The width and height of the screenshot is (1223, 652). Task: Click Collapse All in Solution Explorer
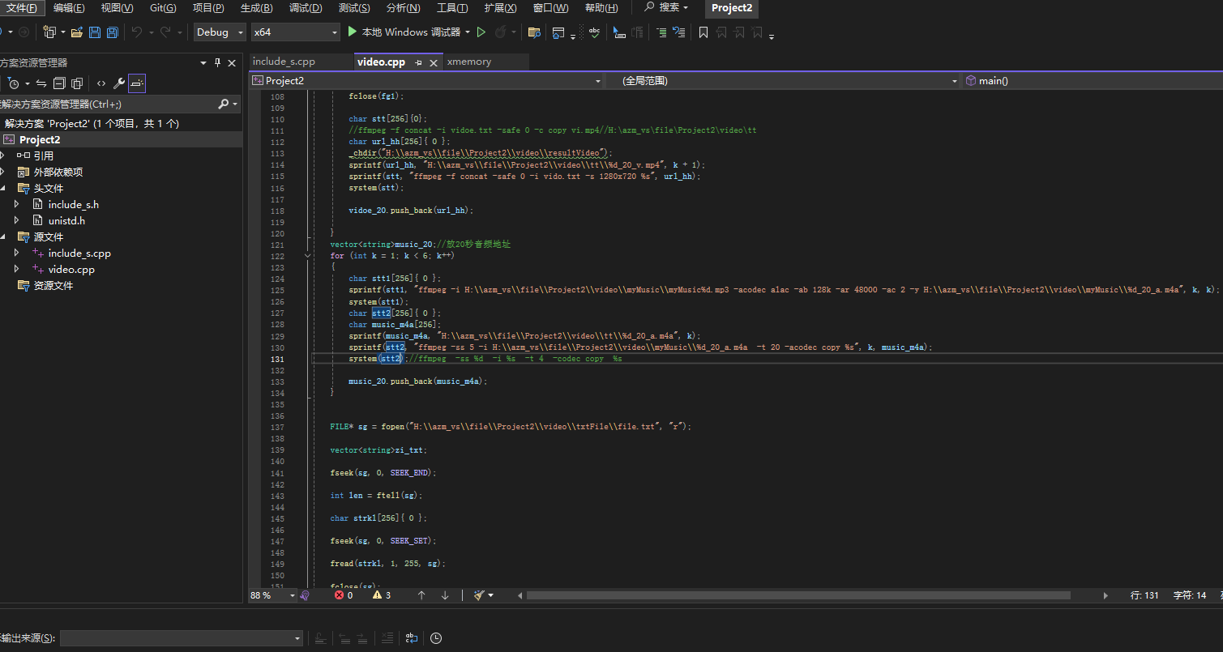point(59,83)
